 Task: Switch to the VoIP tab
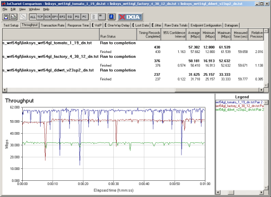coord(97,25)
